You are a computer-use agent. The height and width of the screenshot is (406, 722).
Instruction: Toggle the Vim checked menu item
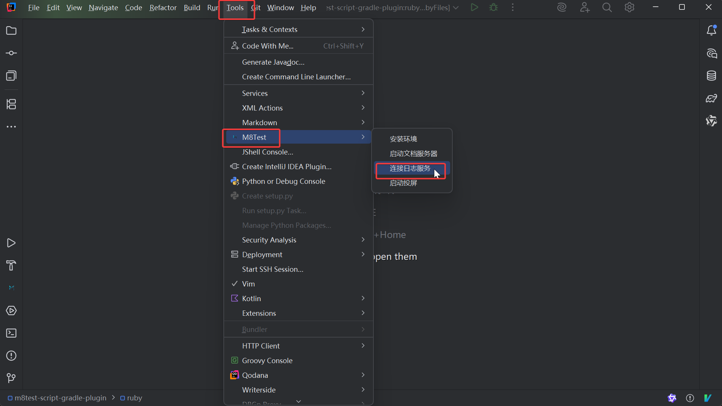248,284
